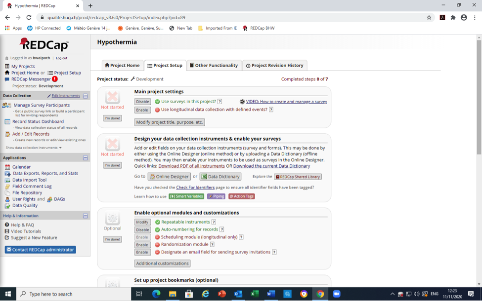
Task: Click help icon beside Randomization module
Action: [x=212, y=245]
